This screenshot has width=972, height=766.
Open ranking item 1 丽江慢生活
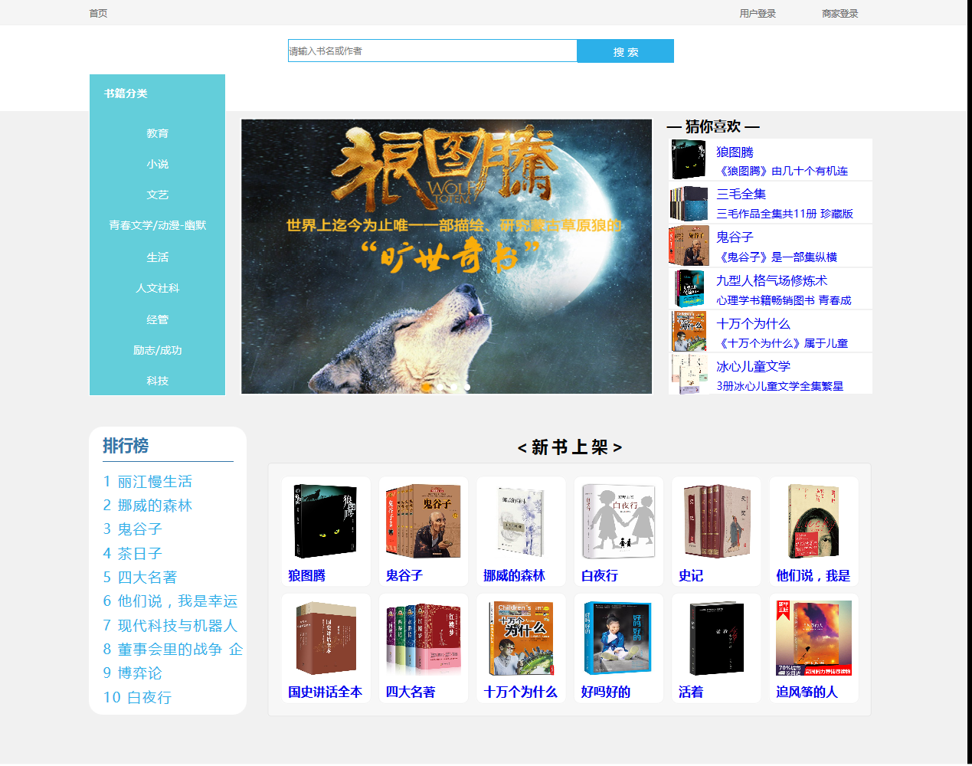pos(147,481)
